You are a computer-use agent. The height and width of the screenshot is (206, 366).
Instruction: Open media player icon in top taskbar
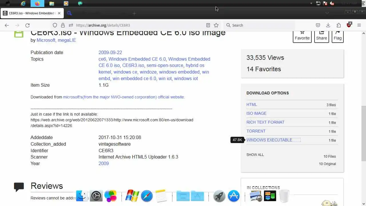coord(66,3)
